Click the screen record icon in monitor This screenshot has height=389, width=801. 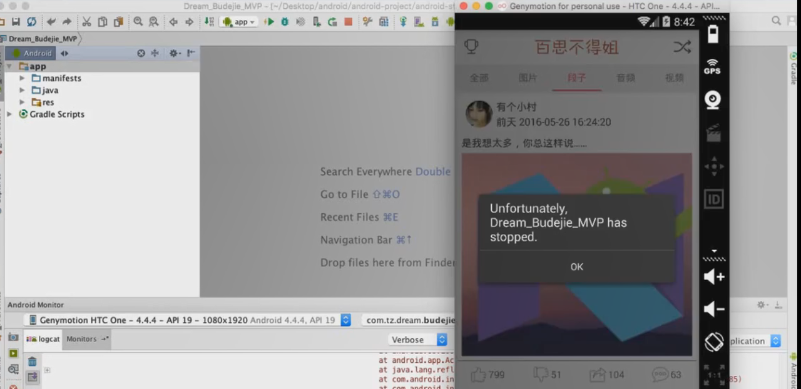(13, 353)
